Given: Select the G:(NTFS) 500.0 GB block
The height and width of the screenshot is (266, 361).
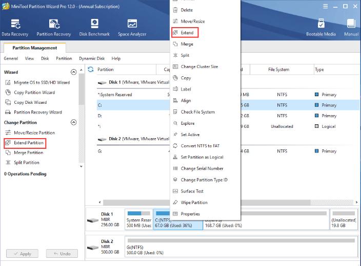Looking at the screenshot, I should coord(241,247).
